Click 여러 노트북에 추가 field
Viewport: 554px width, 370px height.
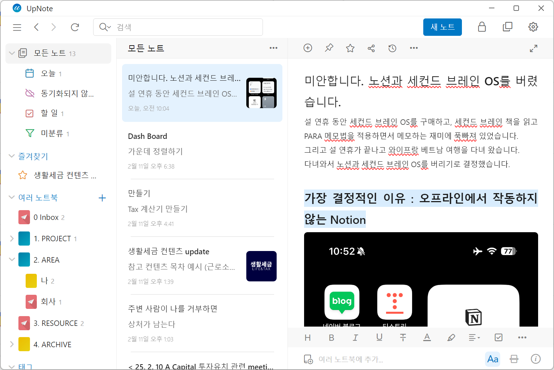click(x=350, y=359)
